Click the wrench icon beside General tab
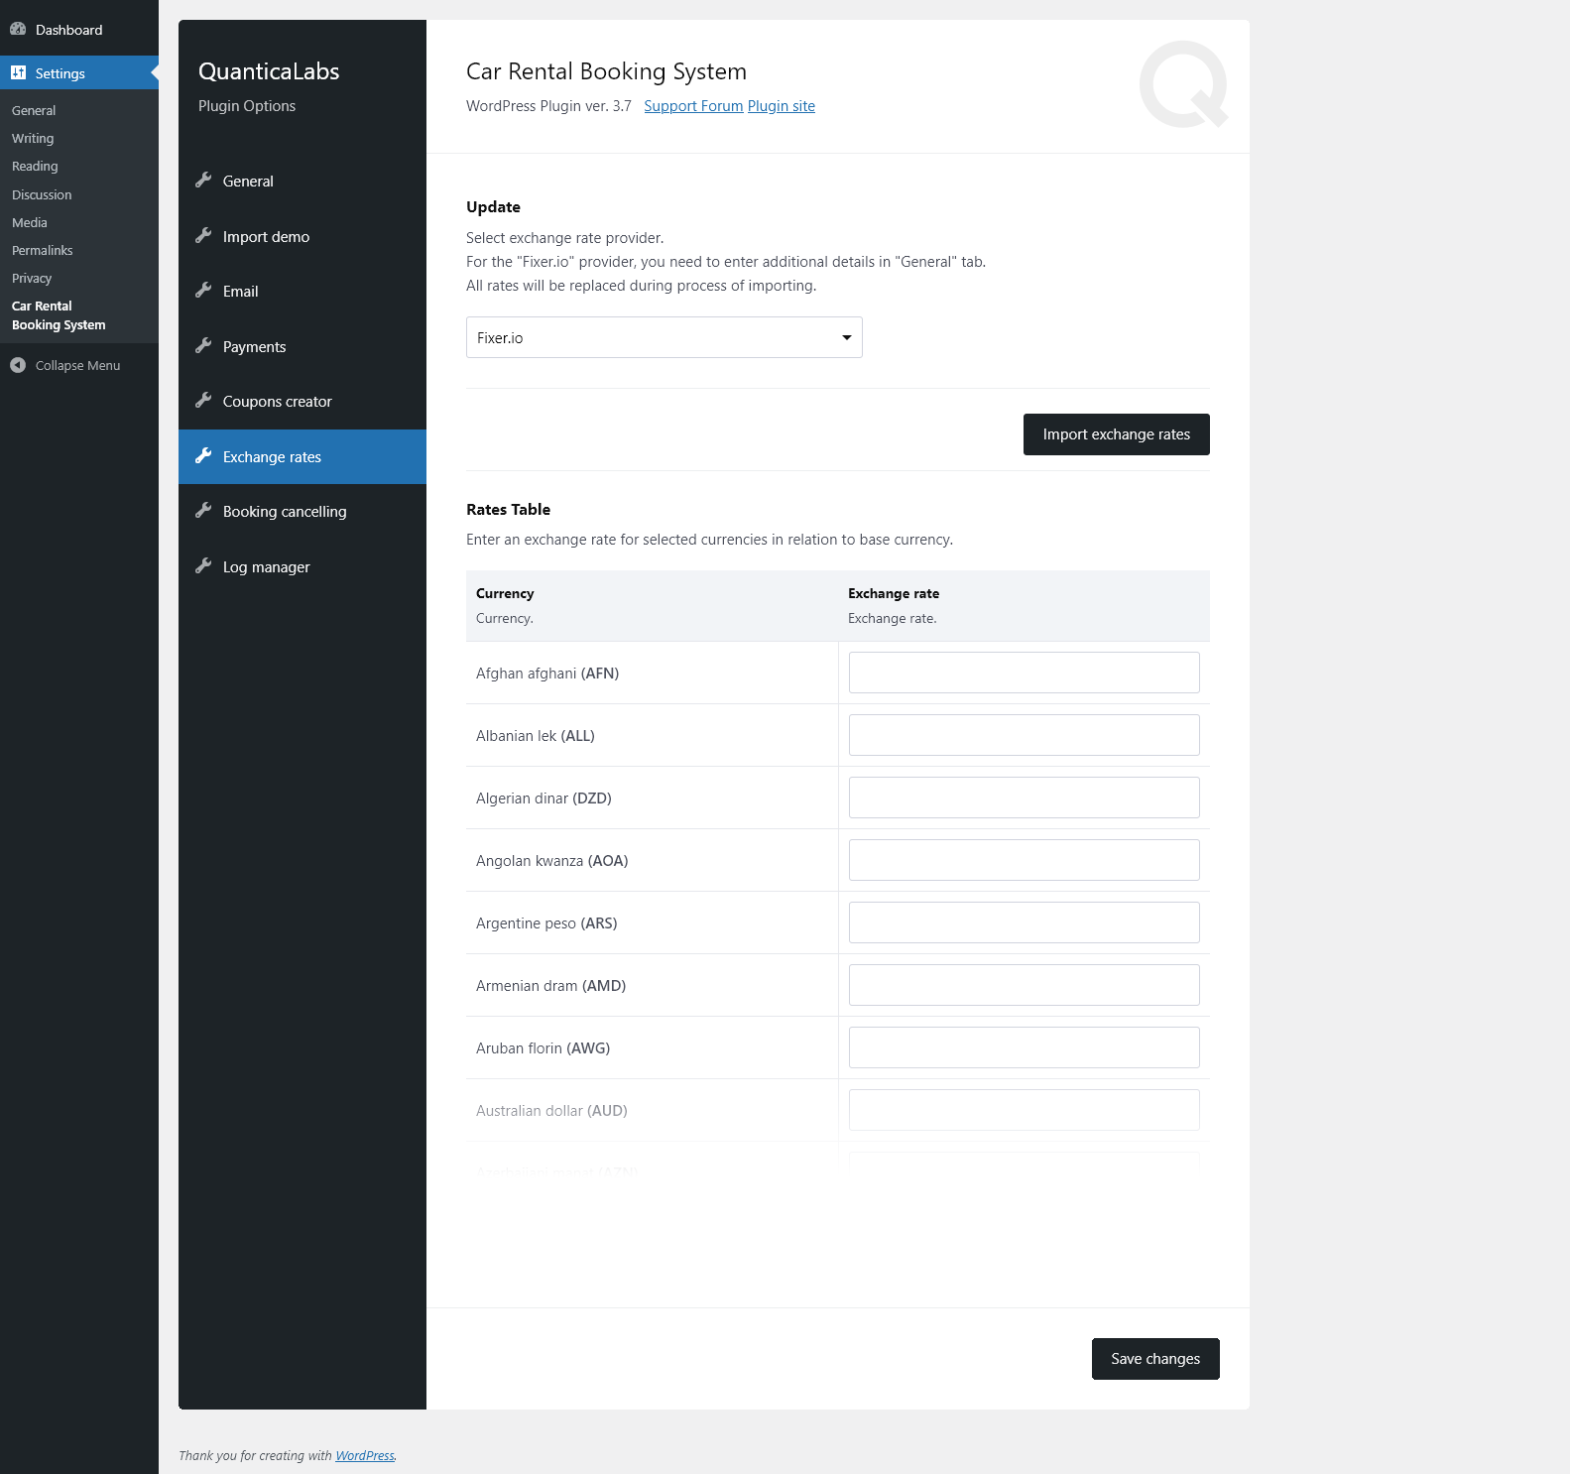The image size is (1570, 1474). pos(203,180)
